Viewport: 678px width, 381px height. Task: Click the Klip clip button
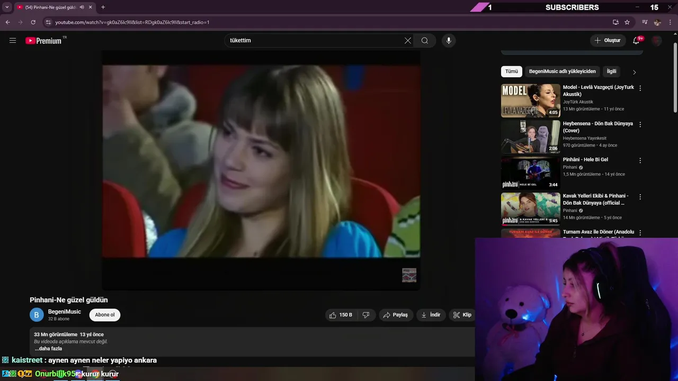[462, 315]
